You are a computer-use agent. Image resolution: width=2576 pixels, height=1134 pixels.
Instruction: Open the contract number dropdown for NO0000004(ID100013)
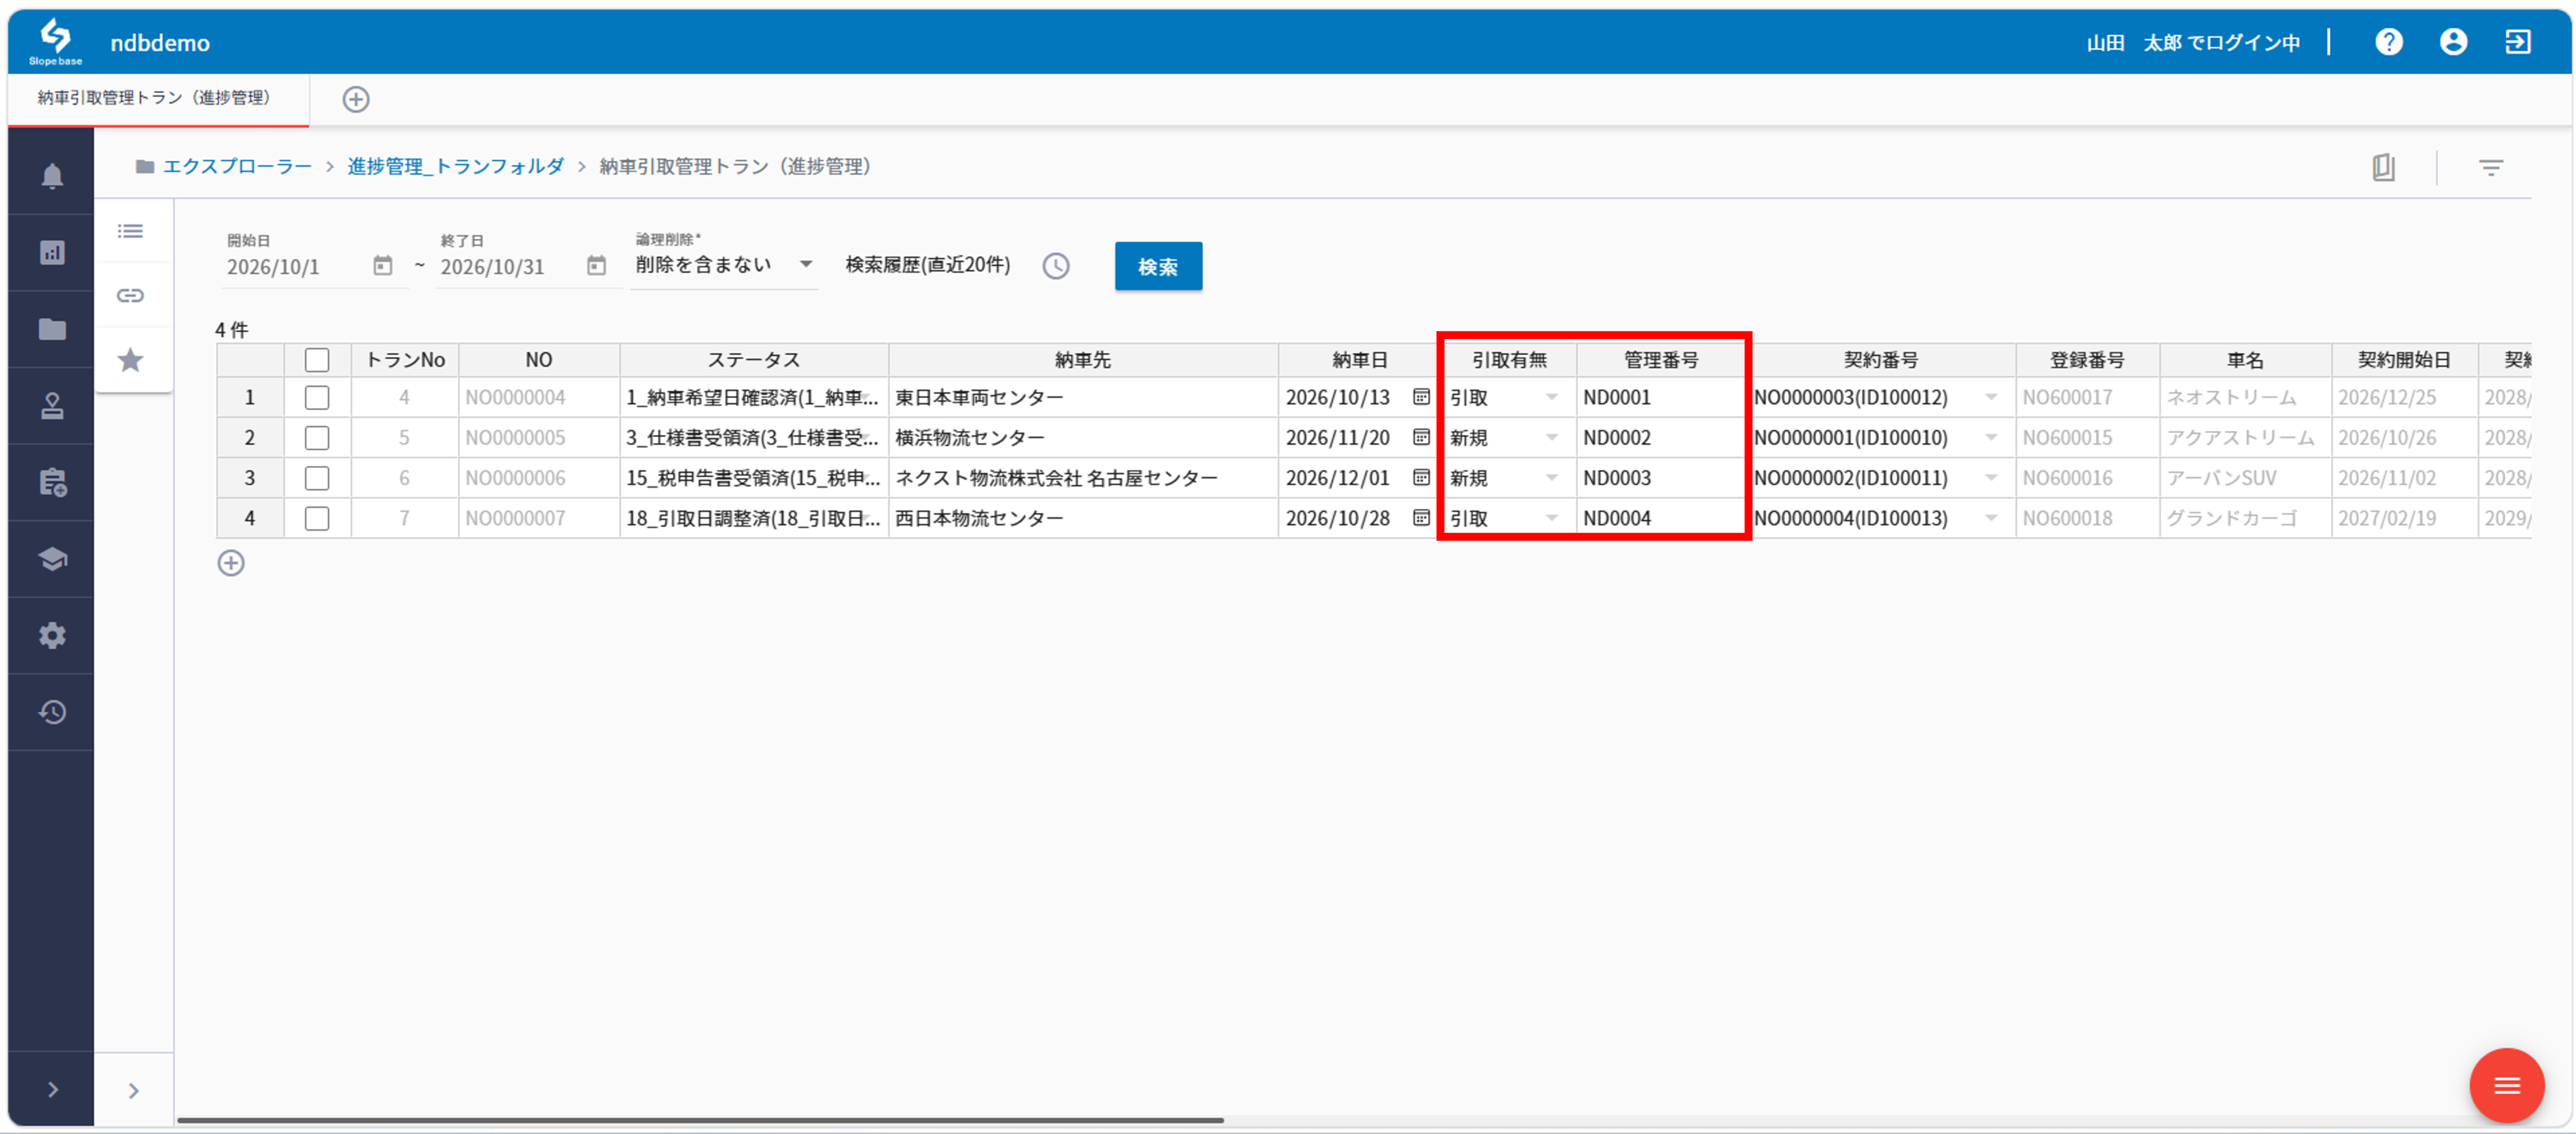coord(1990,518)
